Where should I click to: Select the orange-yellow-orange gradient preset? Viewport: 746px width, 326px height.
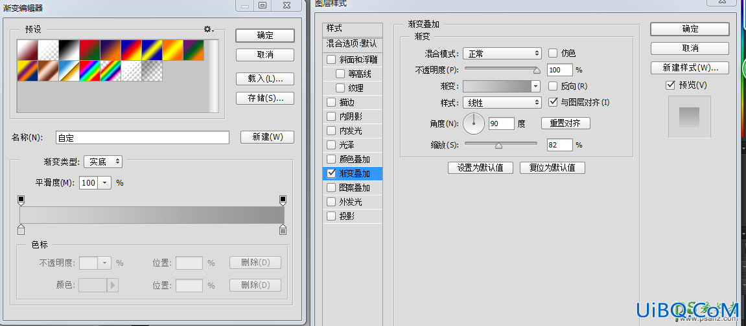[173, 50]
